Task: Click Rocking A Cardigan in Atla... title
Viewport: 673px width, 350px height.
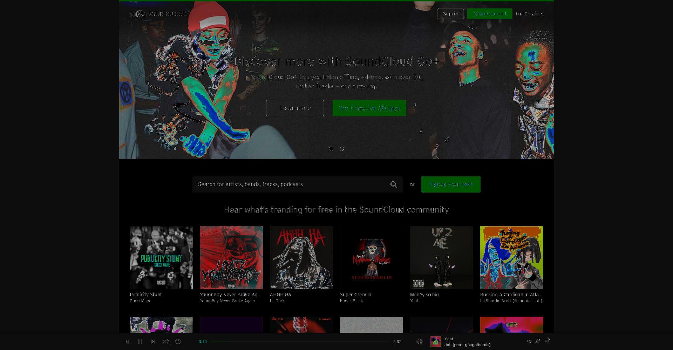Action: pyautogui.click(x=511, y=295)
